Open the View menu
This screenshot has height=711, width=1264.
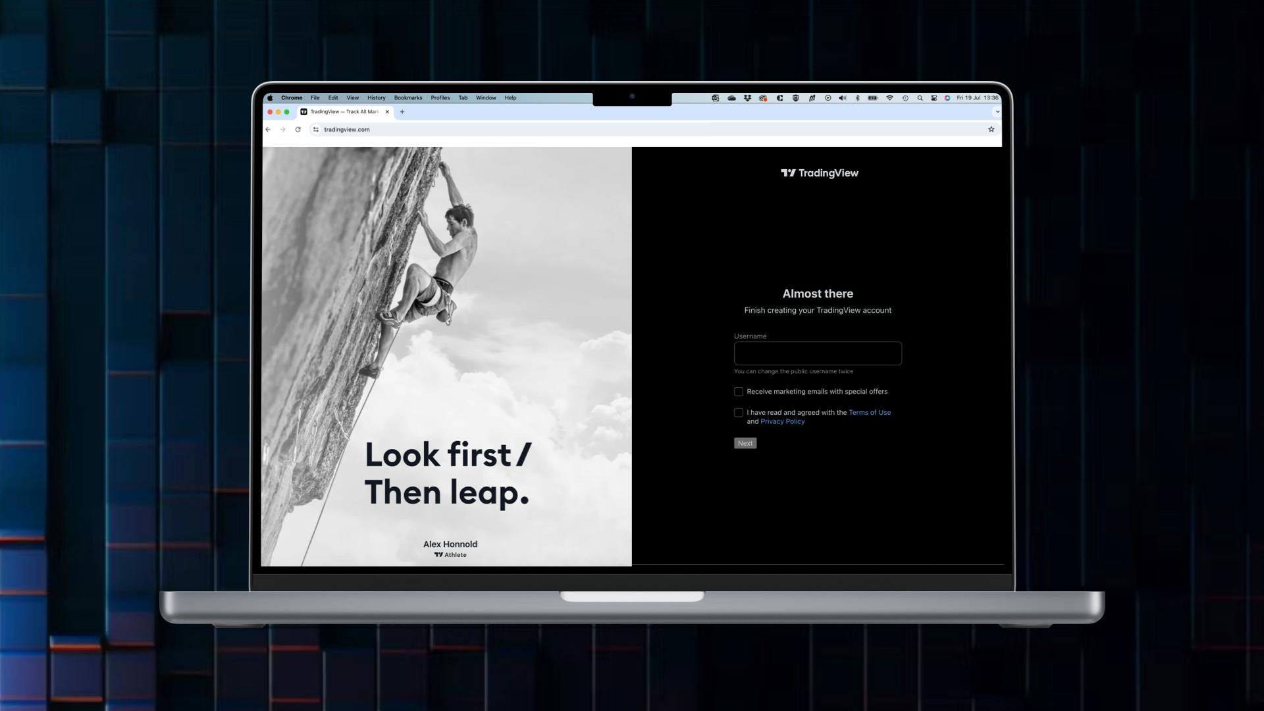pos(353,98)
